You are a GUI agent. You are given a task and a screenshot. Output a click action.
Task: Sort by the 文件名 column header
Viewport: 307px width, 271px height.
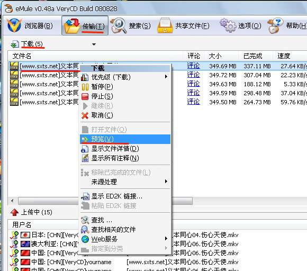click(22, 56)
